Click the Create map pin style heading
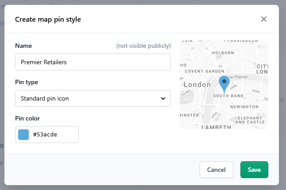Image resolution: width=286 pixels, height=190 pixels. pyautogui.click(x=48, y=19)
